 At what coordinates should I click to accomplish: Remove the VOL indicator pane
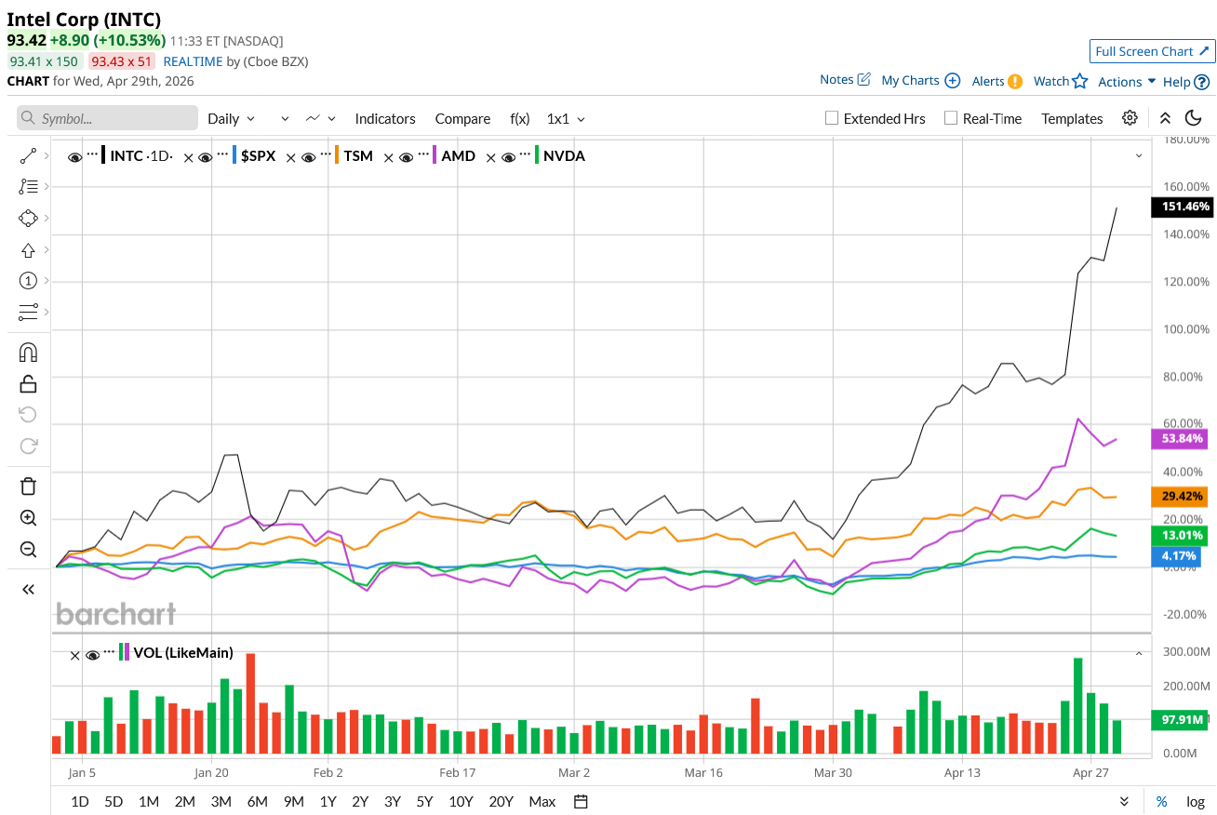pyautogui.click(x=75, y=655)
